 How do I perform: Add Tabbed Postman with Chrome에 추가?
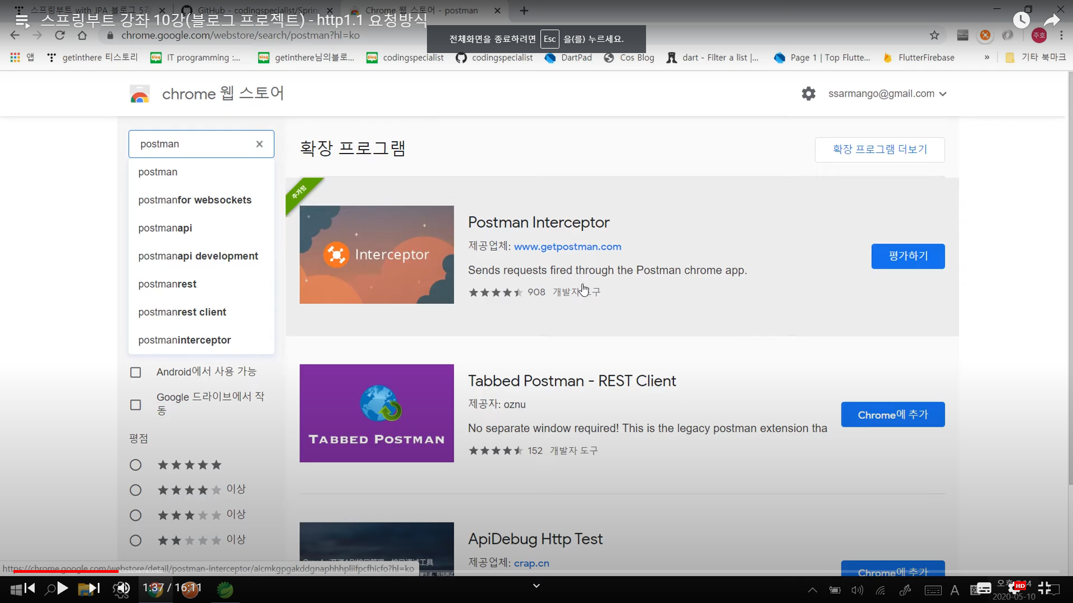click(893, 415)
